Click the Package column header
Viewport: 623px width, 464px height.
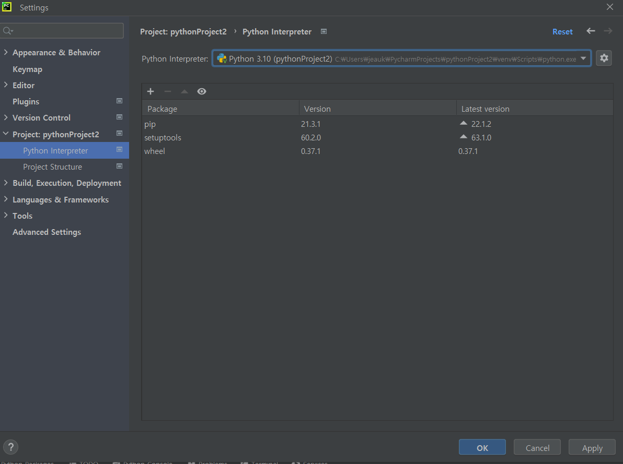click(221, 109)
